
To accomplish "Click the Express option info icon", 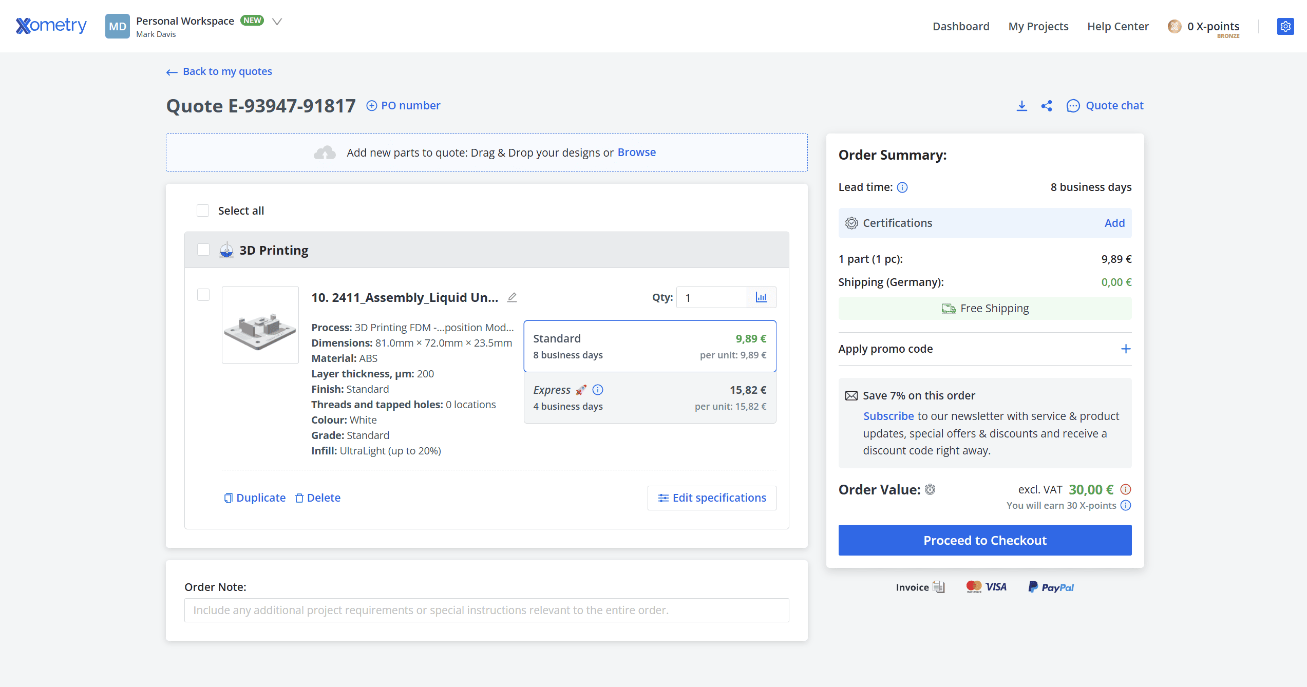I will pos(598,390).
